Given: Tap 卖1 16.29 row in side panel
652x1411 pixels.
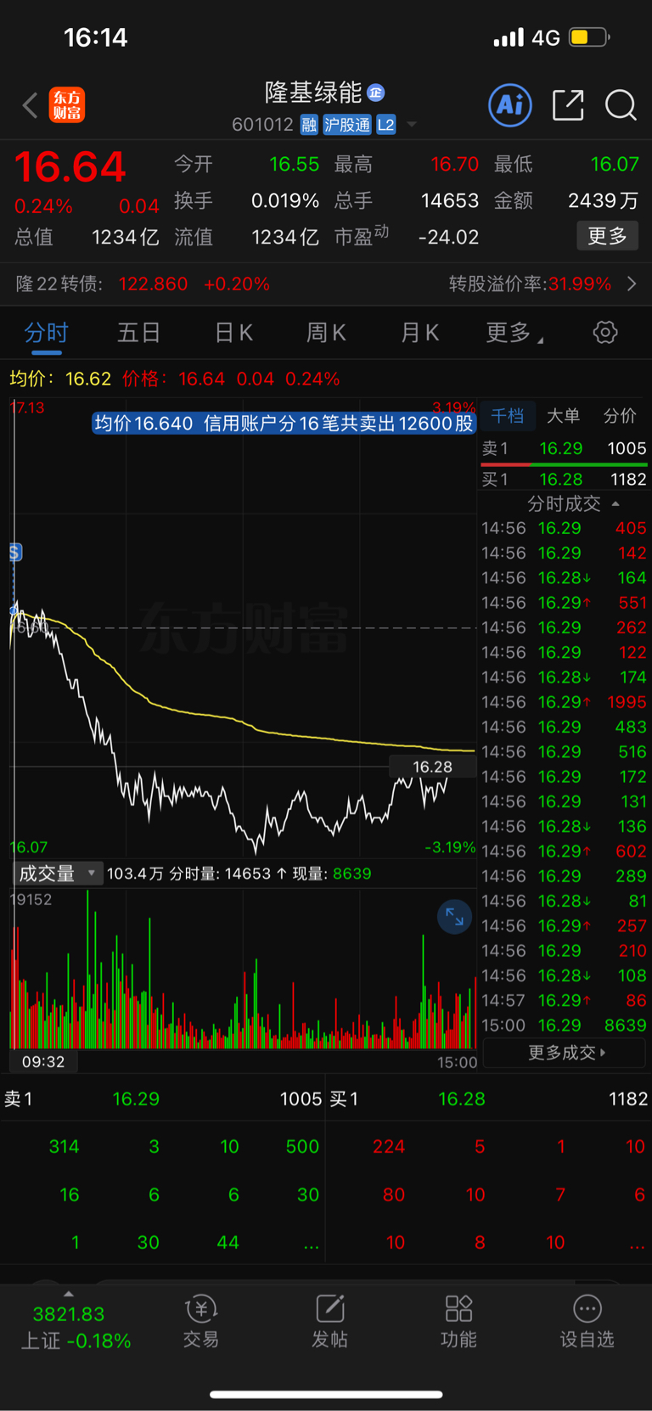Looking at the screenshot, I should pyautogui.click(x=565, y=448).
